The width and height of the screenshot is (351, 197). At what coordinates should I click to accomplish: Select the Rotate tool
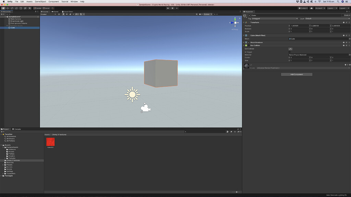(x=12, y=8)
